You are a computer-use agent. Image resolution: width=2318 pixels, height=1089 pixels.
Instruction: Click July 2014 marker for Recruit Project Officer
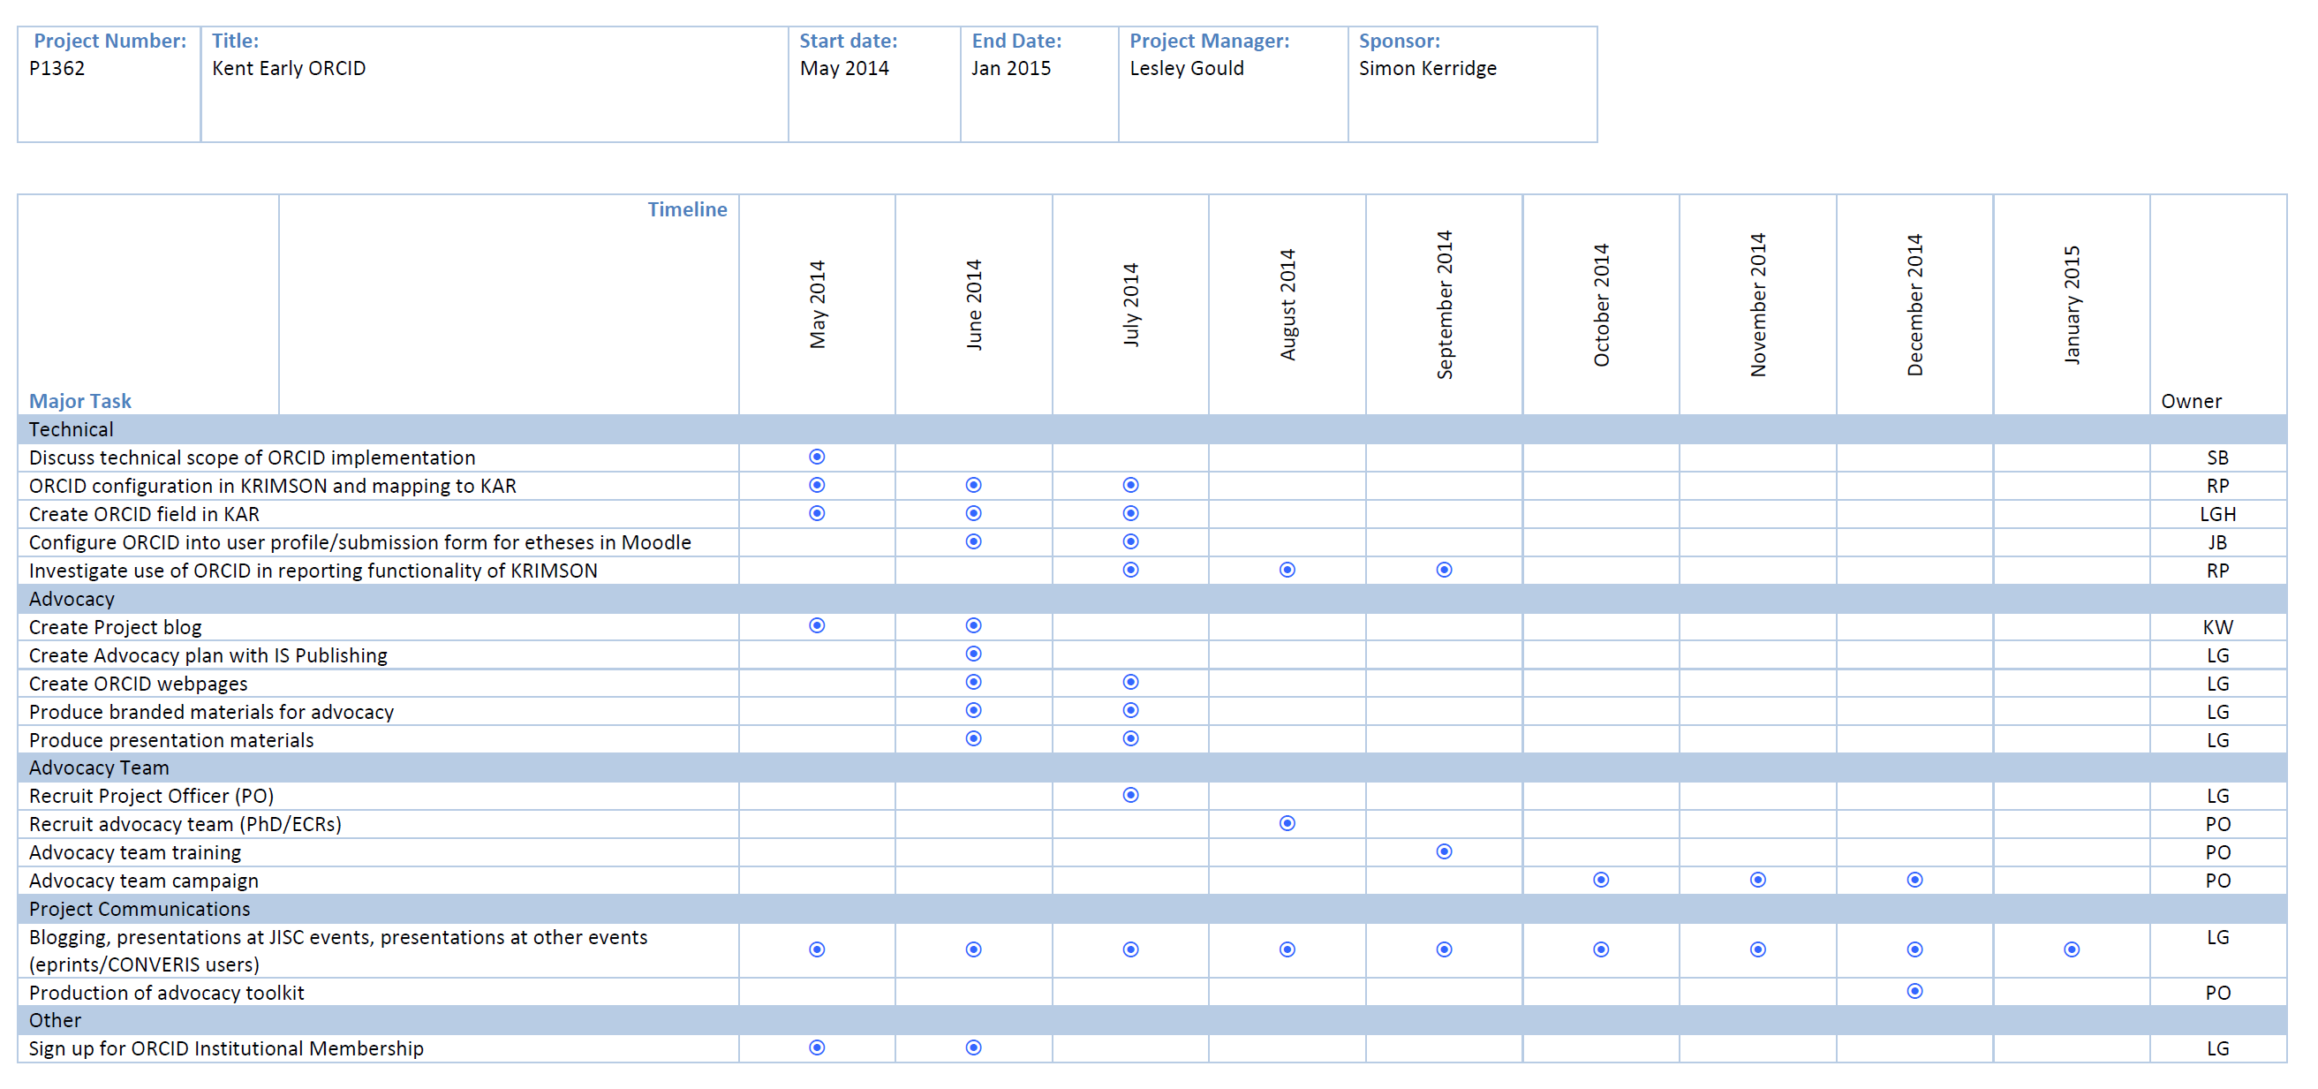[1130, 795]
